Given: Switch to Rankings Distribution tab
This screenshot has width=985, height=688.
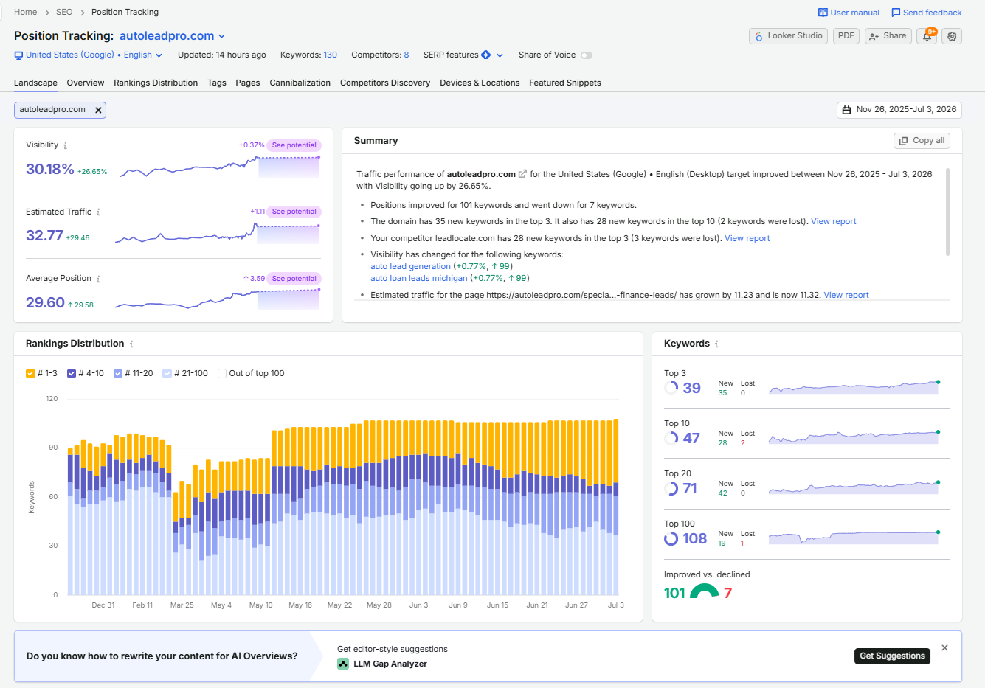Looking at the screenshot, I should click(x=156, y=83).
